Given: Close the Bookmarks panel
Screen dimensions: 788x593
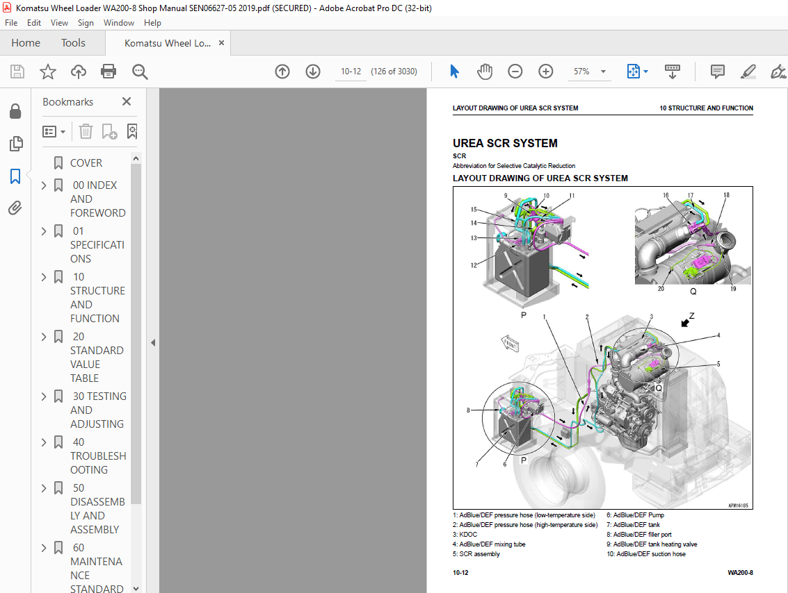Looking at the screenshot, I should click(x=127, y=102).
